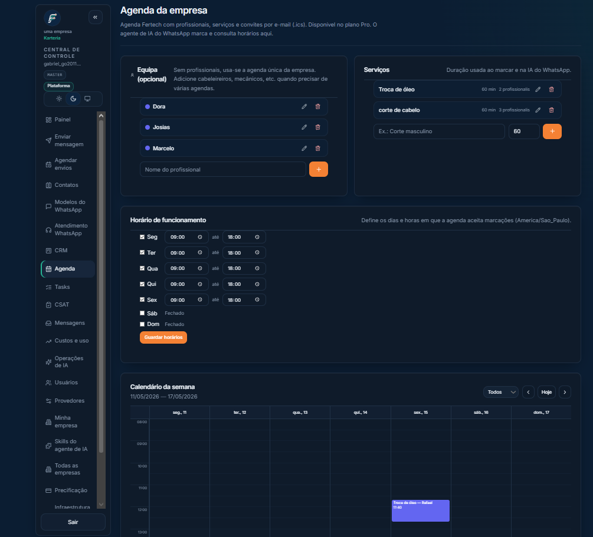Focus the service name input field

(439, 131)
